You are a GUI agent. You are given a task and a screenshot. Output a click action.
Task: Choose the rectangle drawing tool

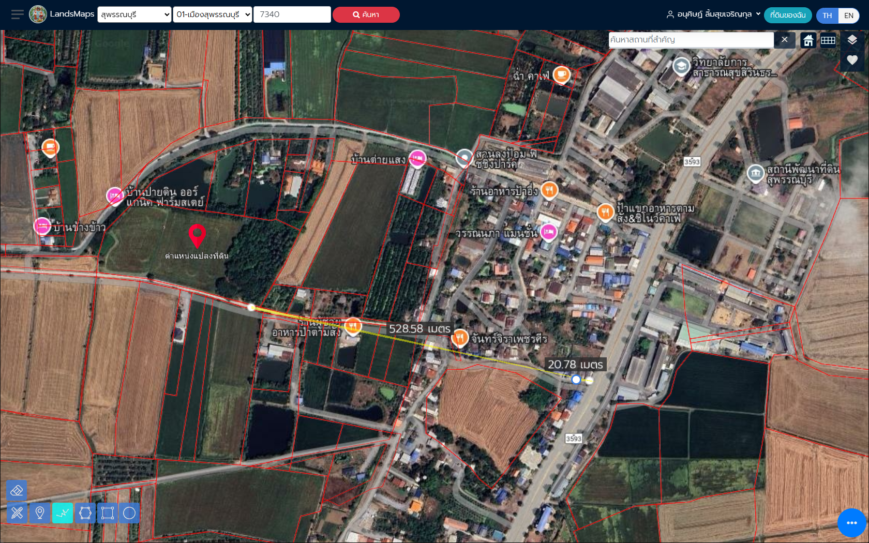pos(108,513)
